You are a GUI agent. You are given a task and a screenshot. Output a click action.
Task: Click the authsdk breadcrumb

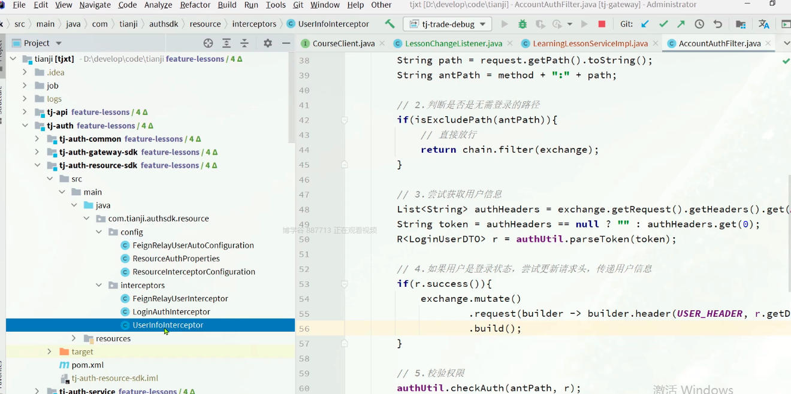(163, 24)
